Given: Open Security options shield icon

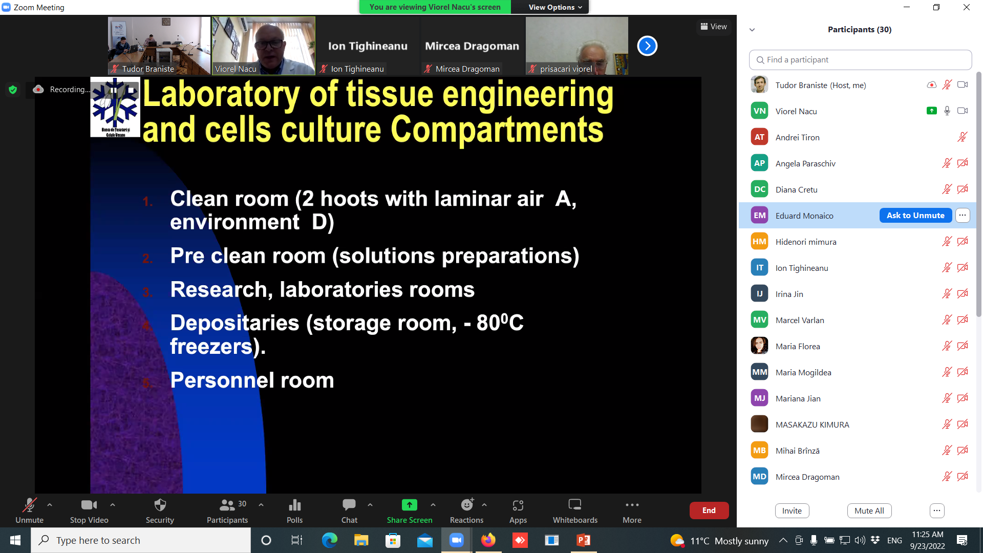Looking at the screenshot, I should tap(160, 511).
